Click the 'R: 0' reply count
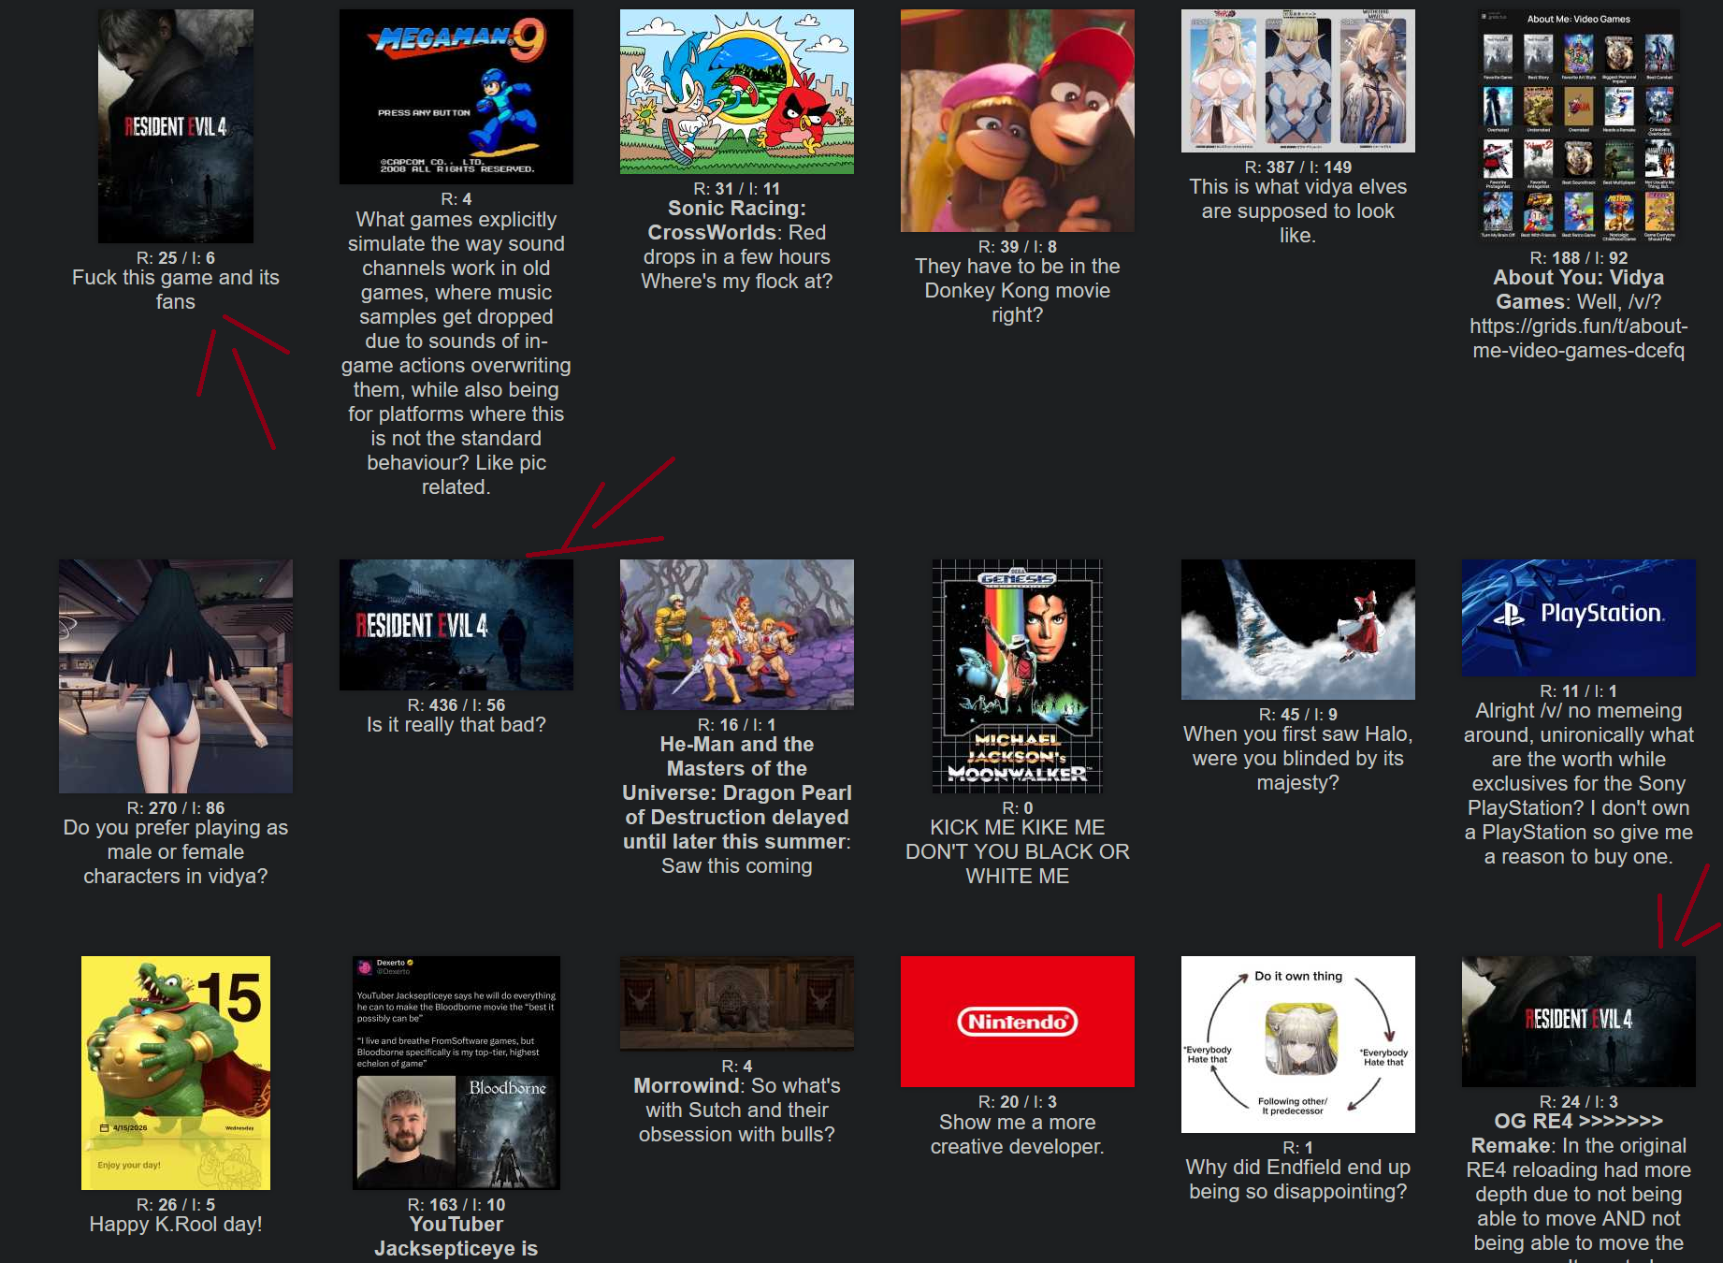Image resolution: width=1723 pixels, height=1263 pixels. pyautogui.click(x=1018, y=808)
